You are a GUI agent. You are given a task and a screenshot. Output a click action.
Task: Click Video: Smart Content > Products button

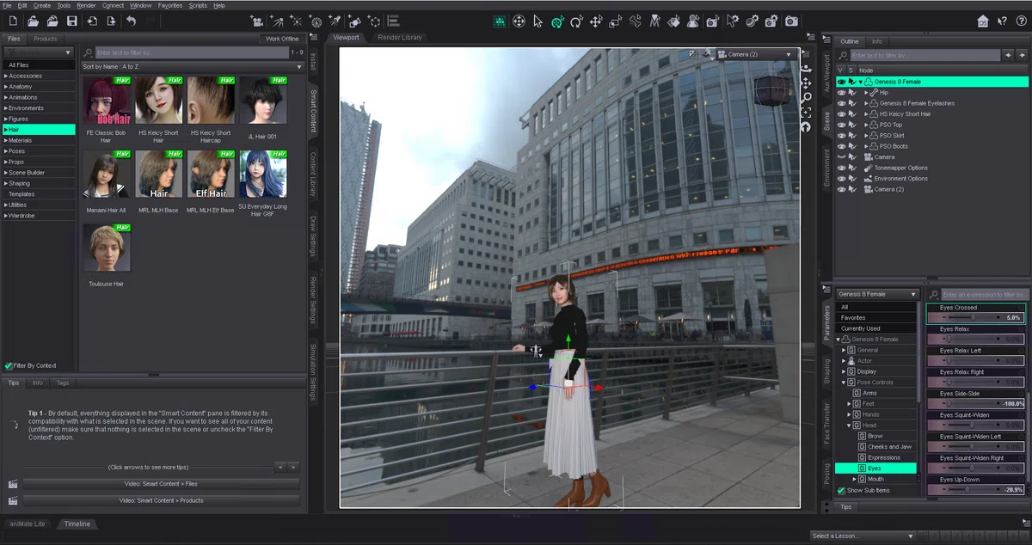point(161,500)
